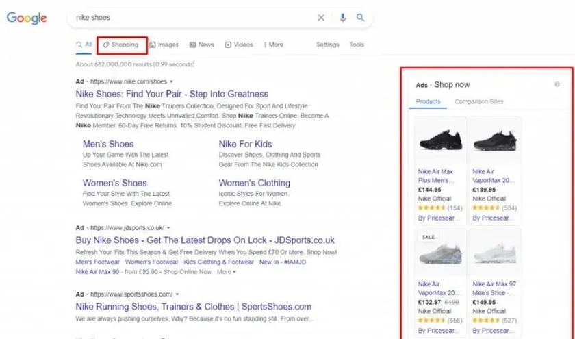This screenshot has height=339, width=575.
Task: Click the info icon in Shop now panel
Action: click(x=557, y=84)
